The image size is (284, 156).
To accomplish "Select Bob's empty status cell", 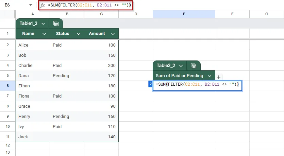I will pyautogui.click(x=67, y=55).
